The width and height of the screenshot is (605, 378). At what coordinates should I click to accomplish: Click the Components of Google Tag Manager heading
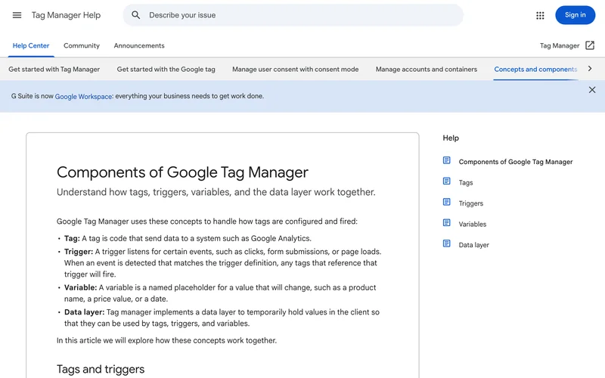pyautogui.click(x=182, y=172)
